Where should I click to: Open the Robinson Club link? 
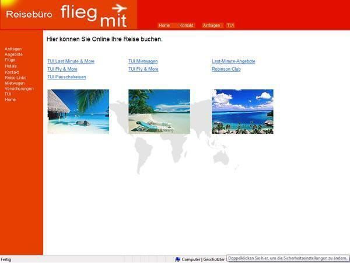click(x=226, y=69)
